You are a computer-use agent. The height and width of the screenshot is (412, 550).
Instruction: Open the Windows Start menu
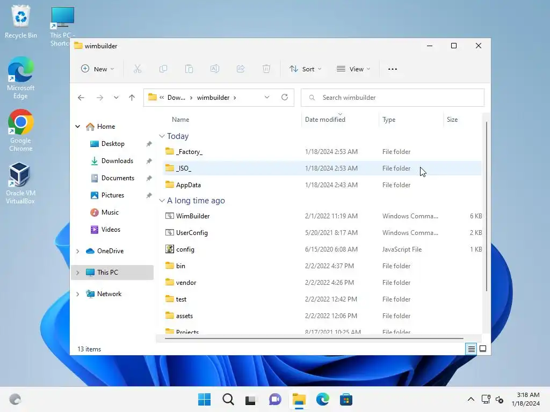[x=205, y=399]
